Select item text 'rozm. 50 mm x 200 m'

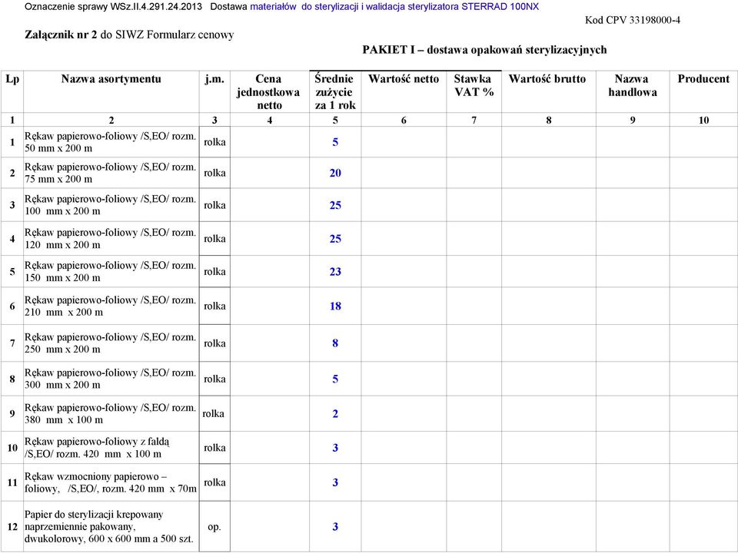pyautogui.click(x=110, y=143)
